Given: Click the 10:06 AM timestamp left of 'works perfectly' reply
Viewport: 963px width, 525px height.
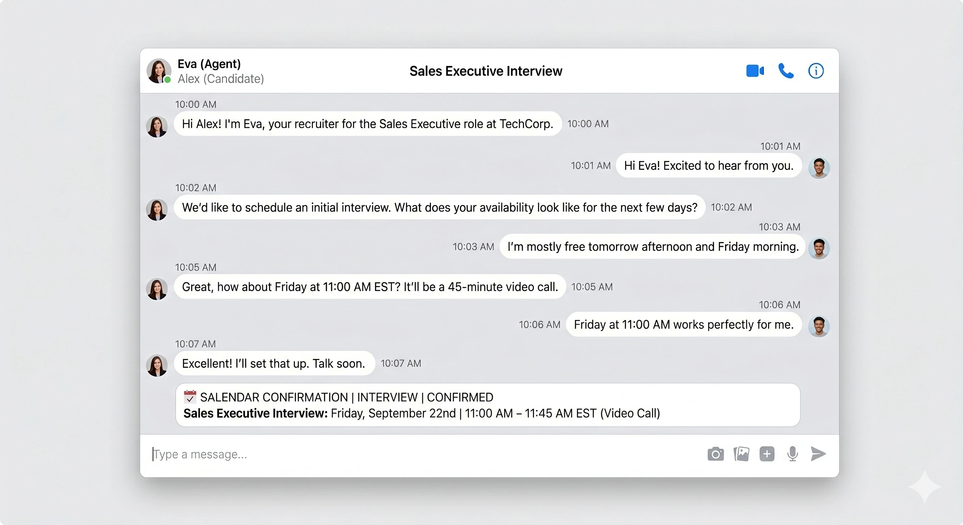Looking at the screenshot, I should (x=539, y=324).
